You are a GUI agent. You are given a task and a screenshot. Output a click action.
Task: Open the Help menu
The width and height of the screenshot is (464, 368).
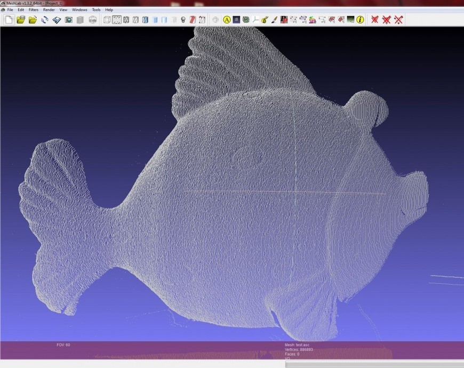(109, 10)
